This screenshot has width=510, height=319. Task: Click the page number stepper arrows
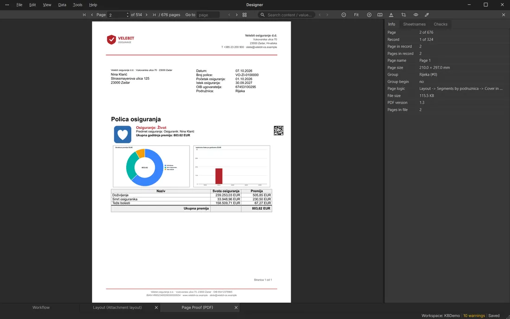(127, 15)
